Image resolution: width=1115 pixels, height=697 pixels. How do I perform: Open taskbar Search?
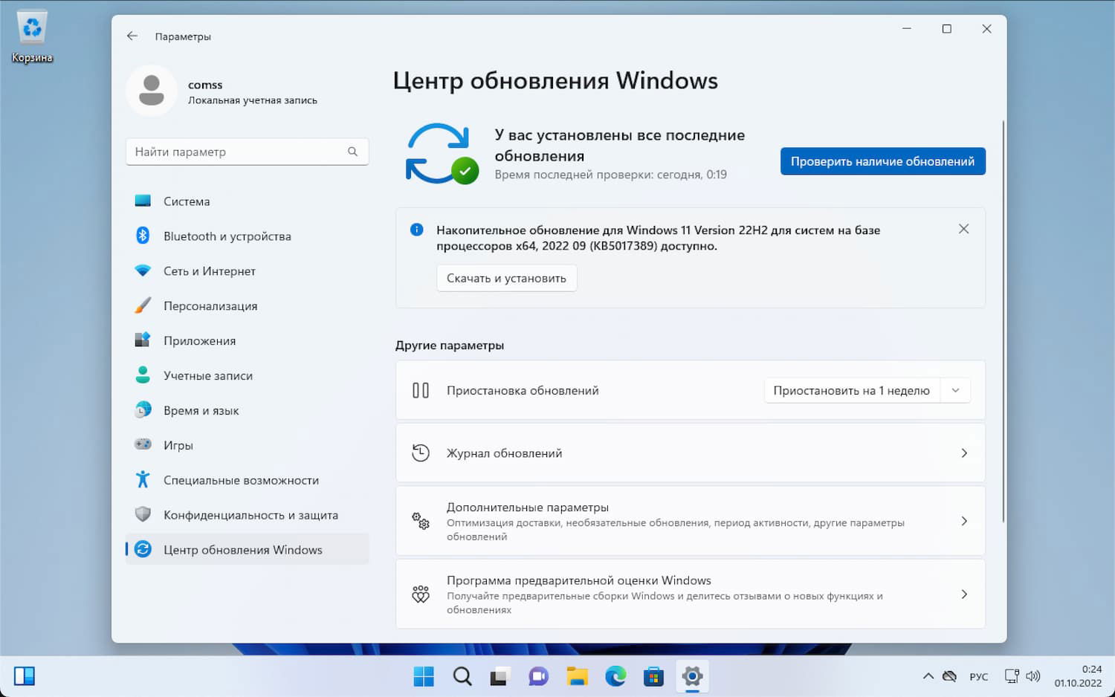tap(462, 677)
